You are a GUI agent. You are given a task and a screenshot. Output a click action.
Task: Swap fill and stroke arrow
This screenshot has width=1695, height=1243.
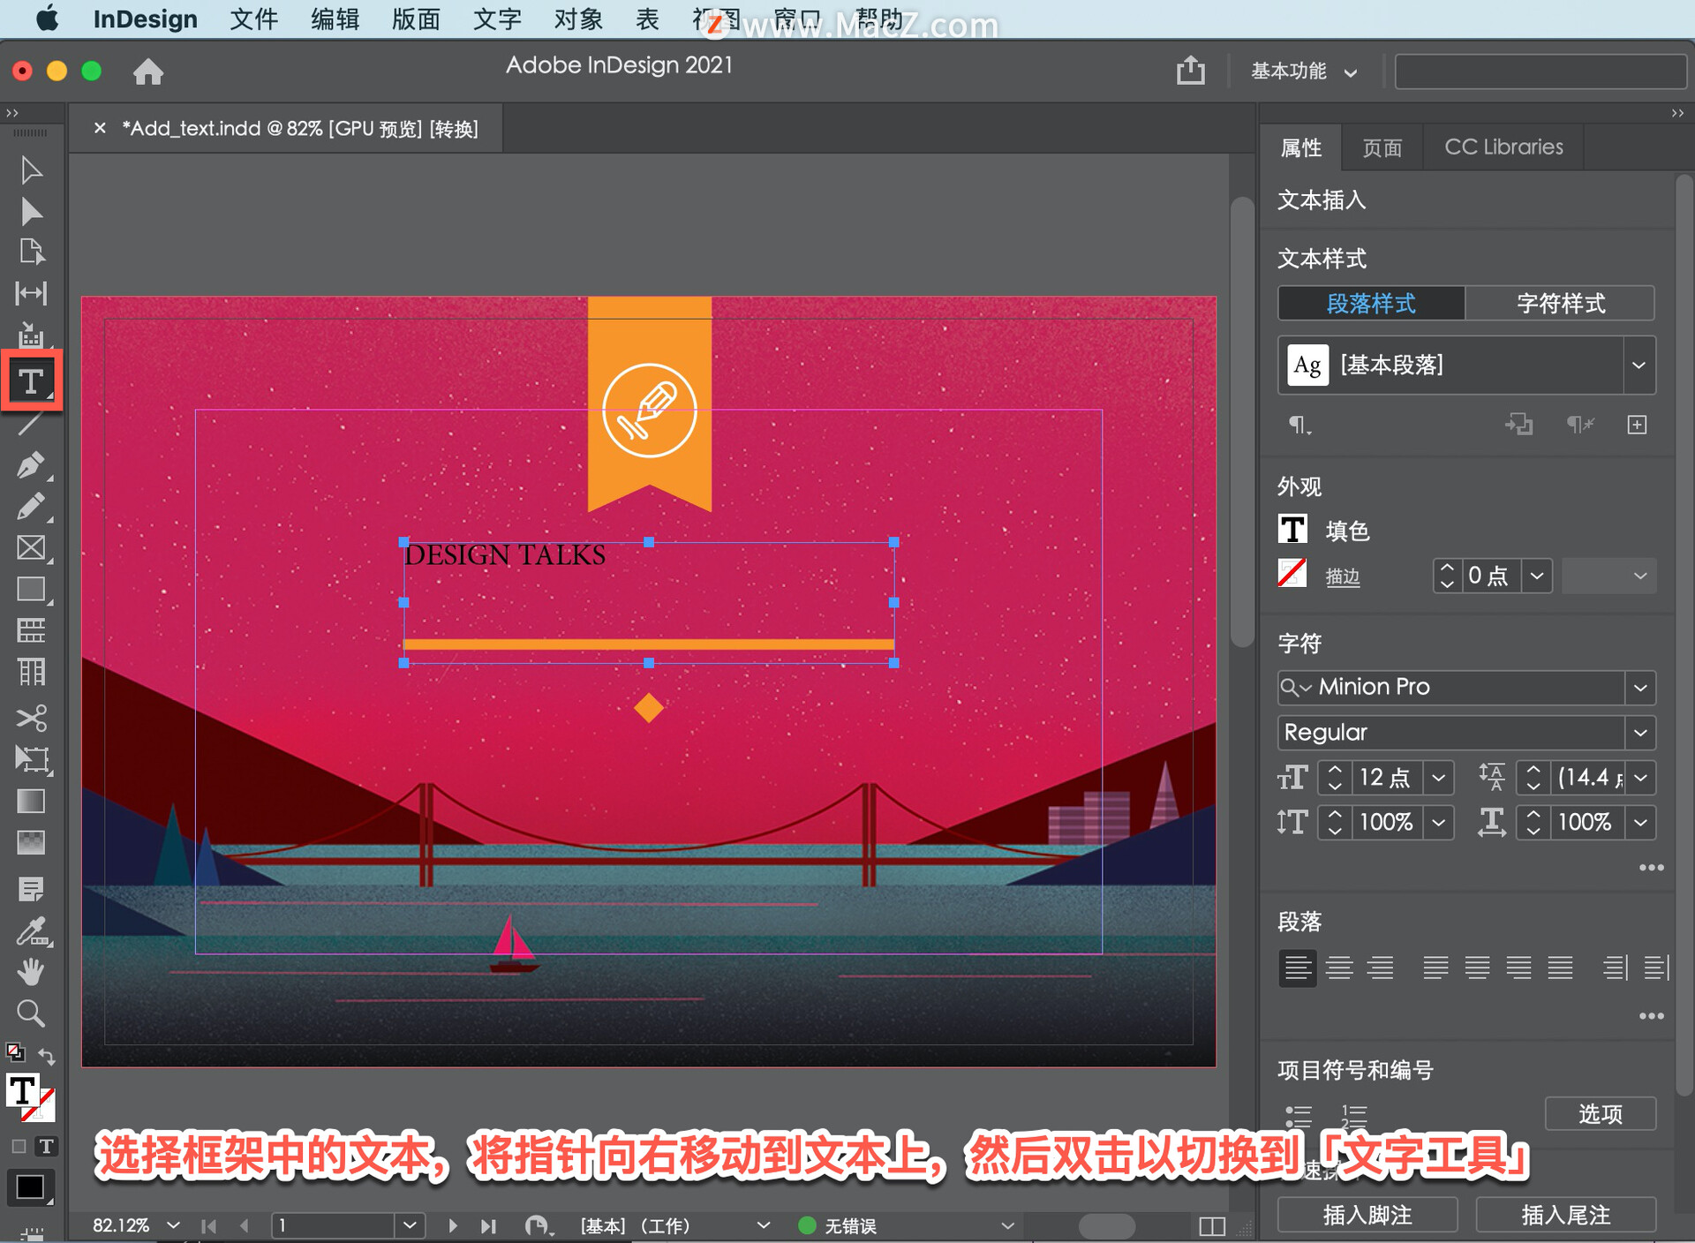(x=48, y=1055)
